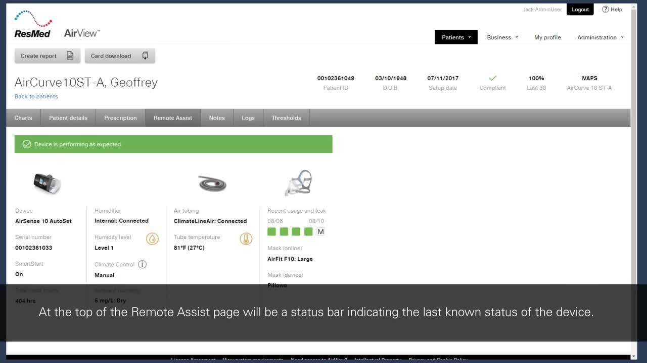Click the ClimateLineAir tubing image
The width and height of the screenshot is (647, 363).
point(212,184)
